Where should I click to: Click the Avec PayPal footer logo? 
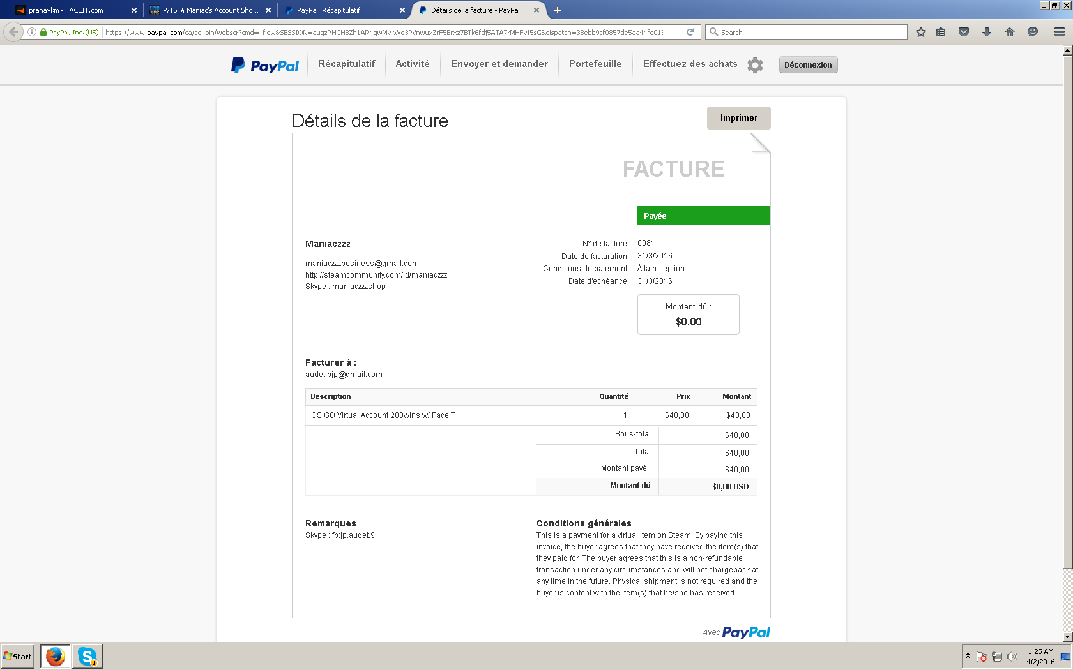click(x=736, y=632)
